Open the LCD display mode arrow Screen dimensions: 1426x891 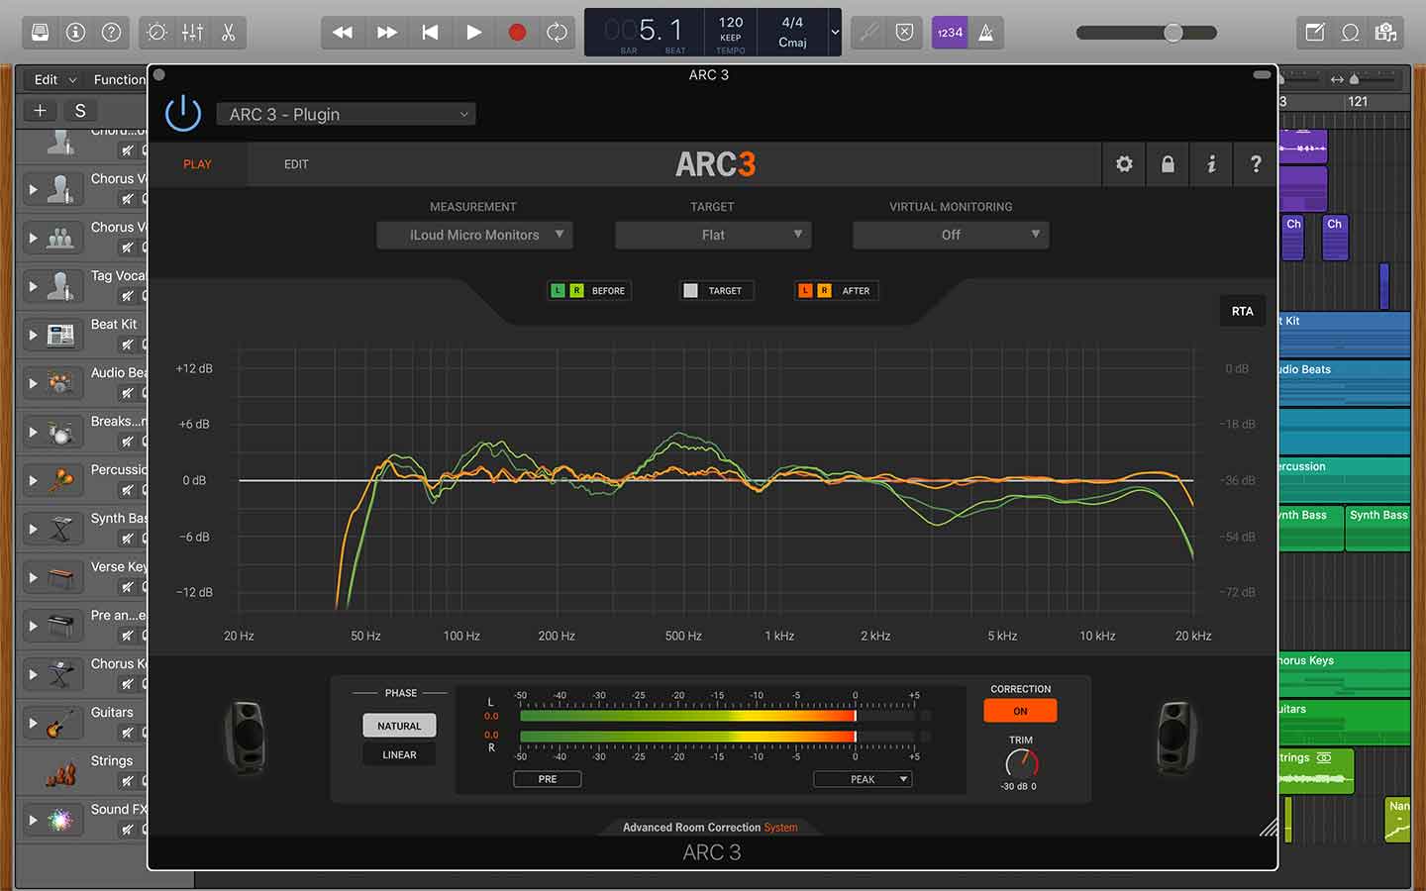(x=835, y=33)
